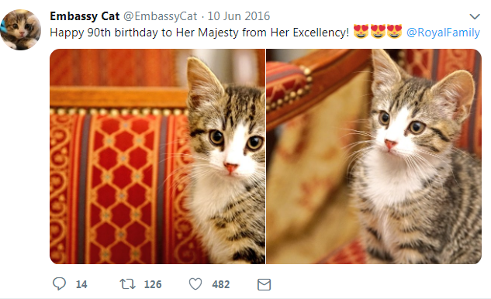The height and width of the screenshot is (299, 491).
Task: Open the 10 Jun 2016 timestamp
Action: pos(239,16)
